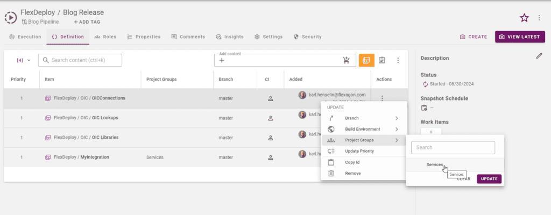Click the CREATE snapshot button

click(x=474, y=37)
